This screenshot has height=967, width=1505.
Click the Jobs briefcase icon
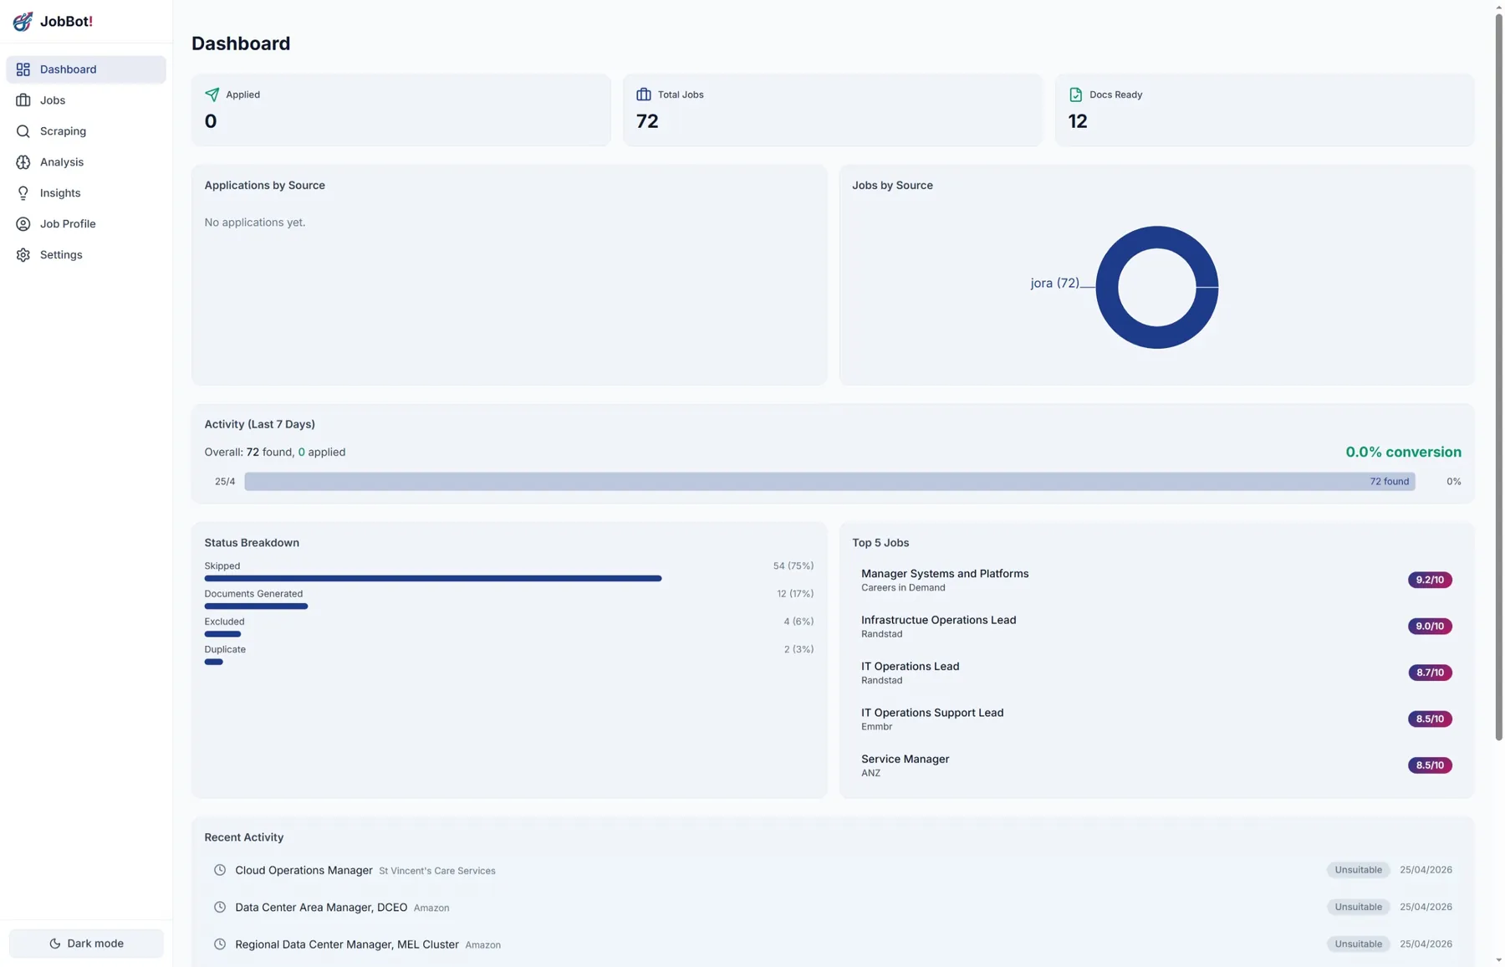pos(23,100)
